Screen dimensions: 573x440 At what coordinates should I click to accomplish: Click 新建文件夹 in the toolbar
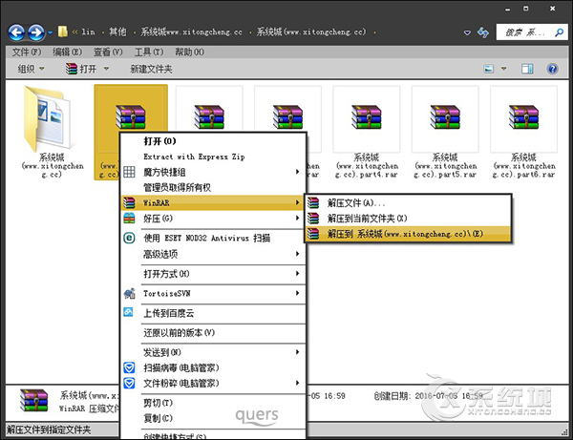point(151,69)
